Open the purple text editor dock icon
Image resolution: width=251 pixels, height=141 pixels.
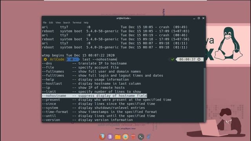tap(110, 137)
